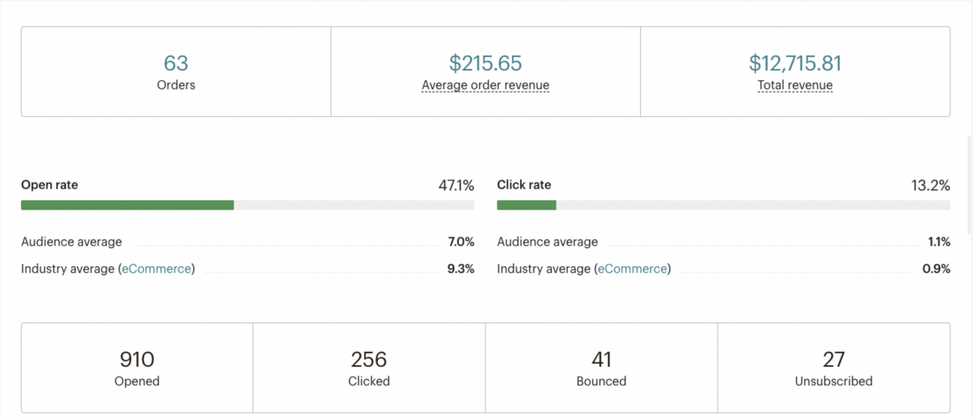Click the Click rate heading

click(x=524, y=185)
